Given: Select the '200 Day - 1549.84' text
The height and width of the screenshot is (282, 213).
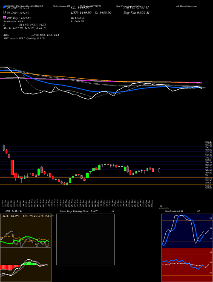Looking at the screenshot, I should click(x=19, y=18).
